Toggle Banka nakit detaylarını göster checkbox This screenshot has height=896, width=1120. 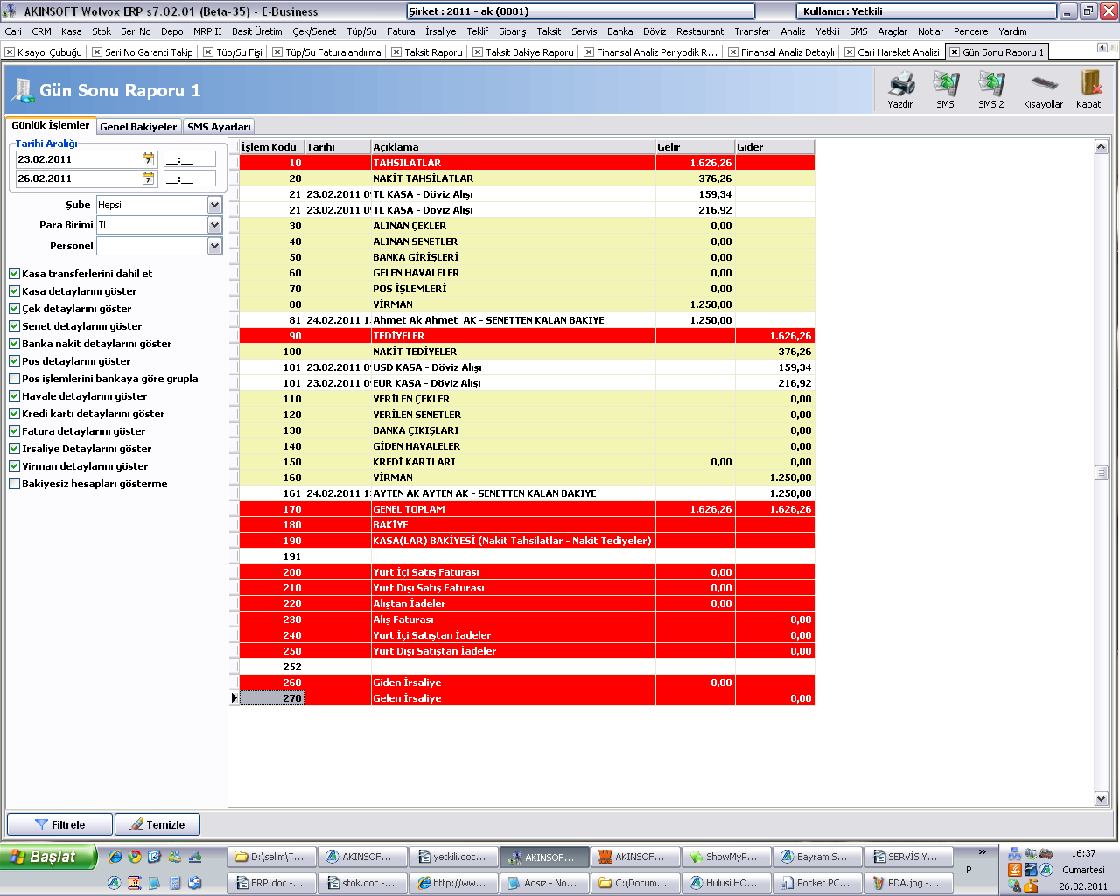coord(14,344)
